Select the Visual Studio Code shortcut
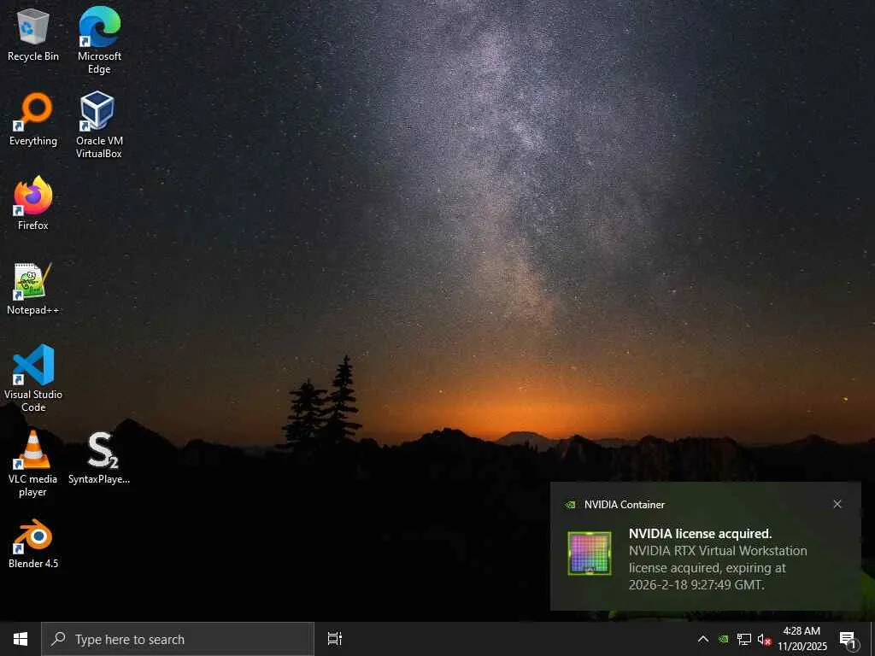Screen dimensions: 875x656 33,378
